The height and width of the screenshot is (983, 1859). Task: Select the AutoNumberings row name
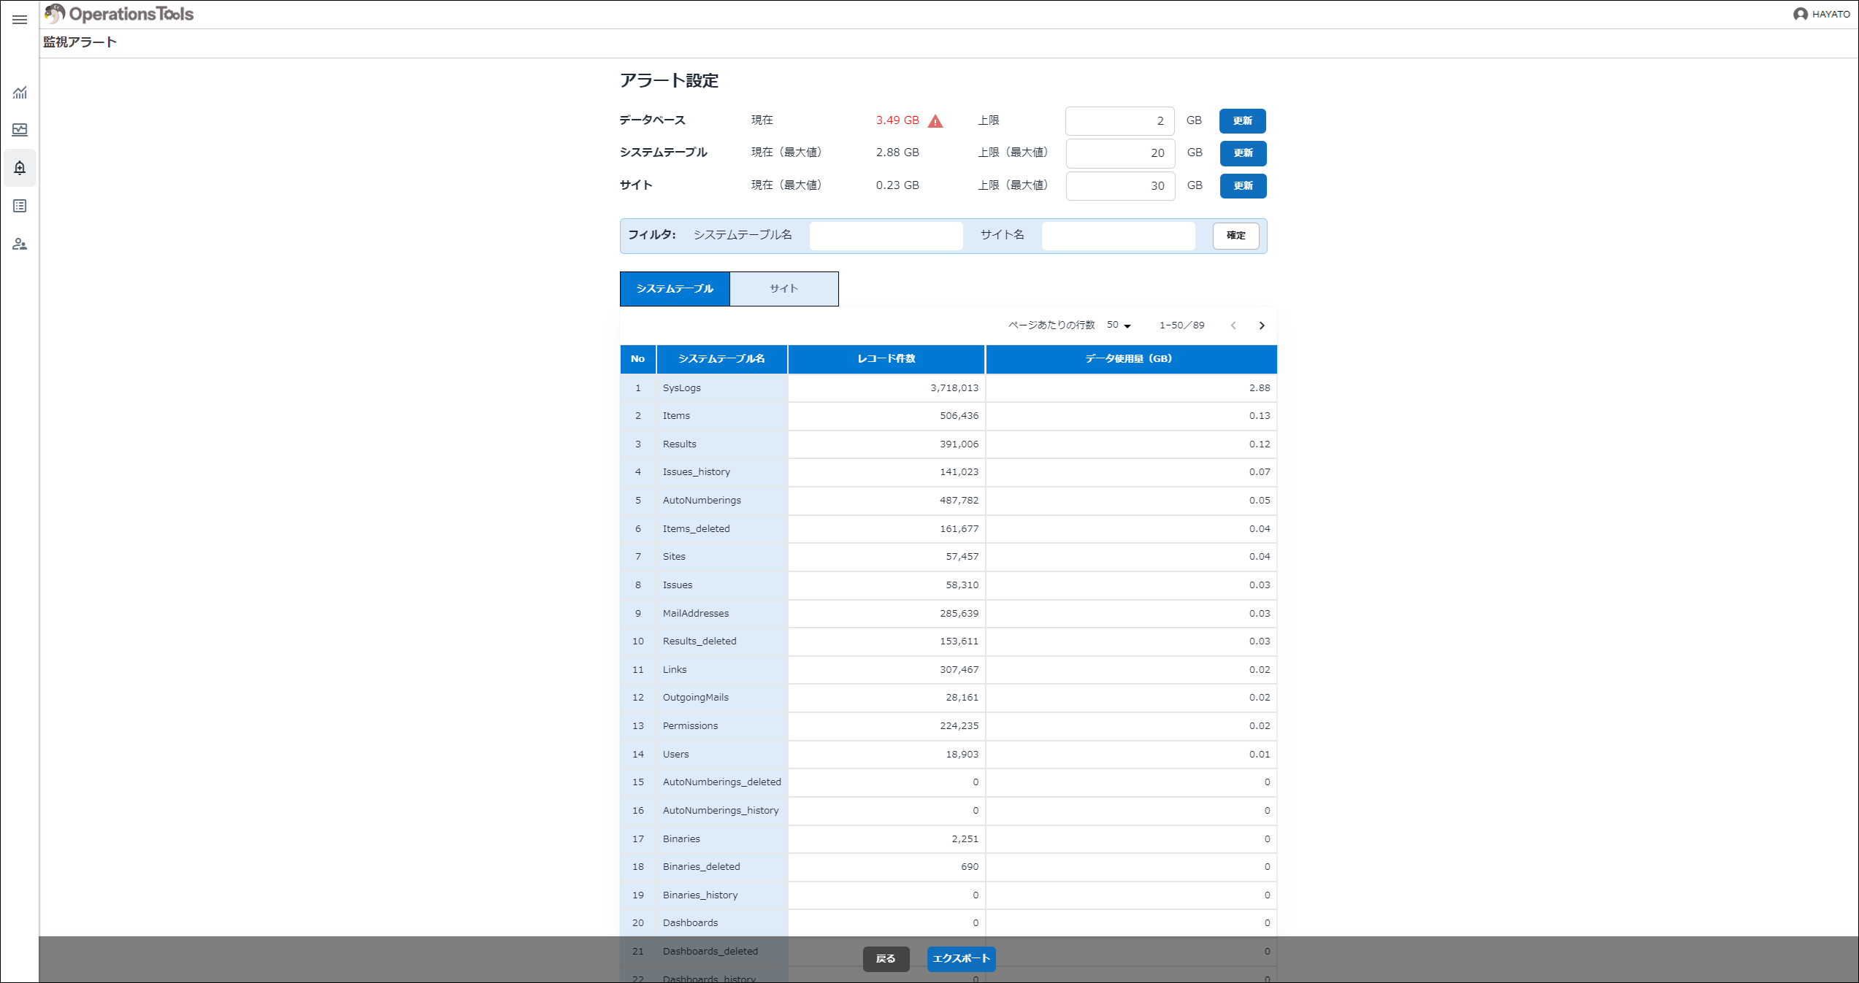click(x=702, y=501)
